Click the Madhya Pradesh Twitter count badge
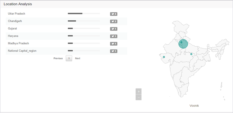The image size is (233, 113). [x=114, y=44]
